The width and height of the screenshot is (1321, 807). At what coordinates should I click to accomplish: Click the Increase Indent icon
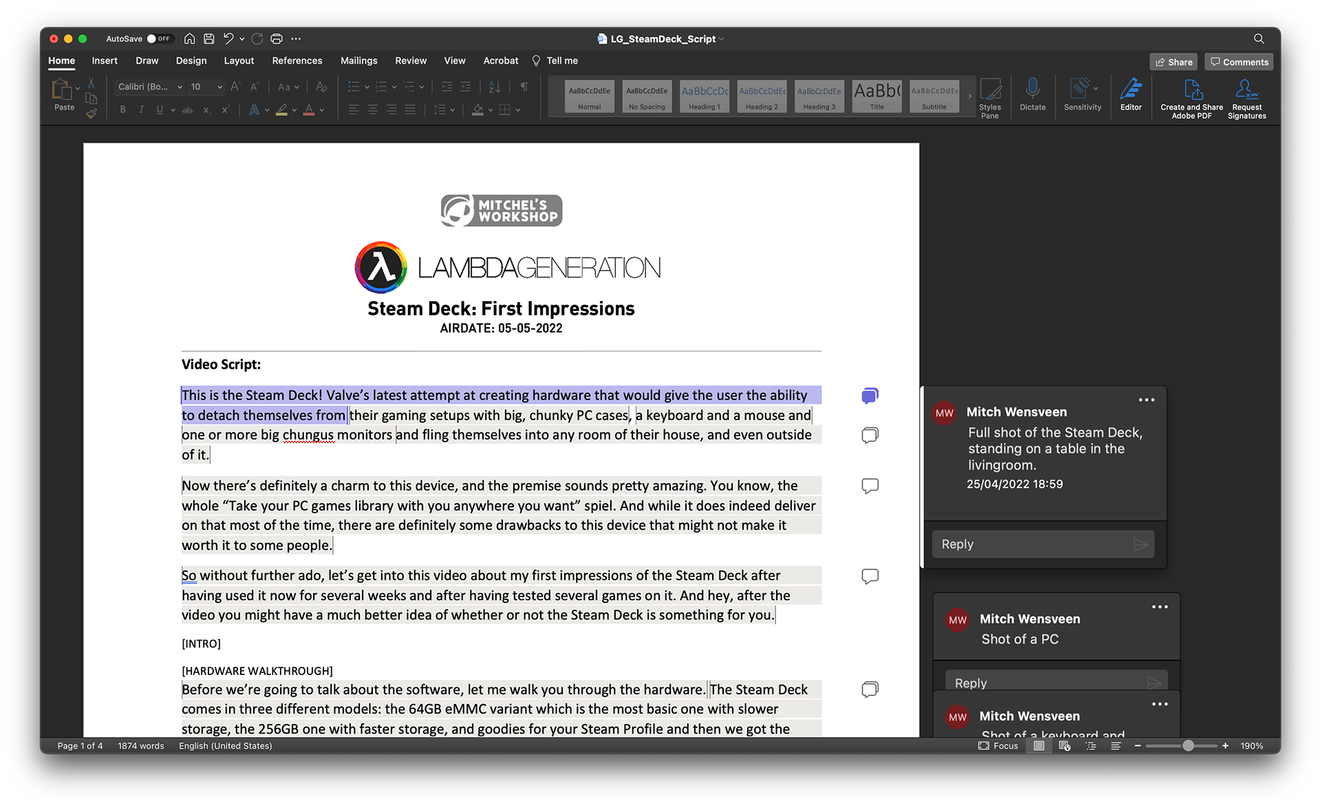[x=466, y=87]
